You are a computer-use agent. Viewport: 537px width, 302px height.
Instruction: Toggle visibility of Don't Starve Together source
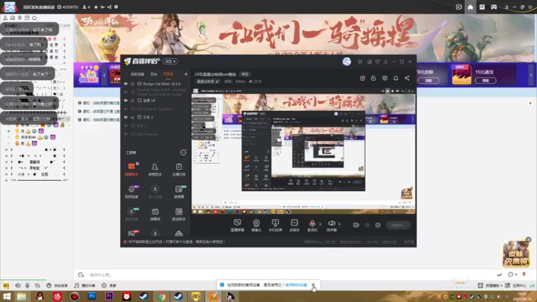(x=126, y=109)
